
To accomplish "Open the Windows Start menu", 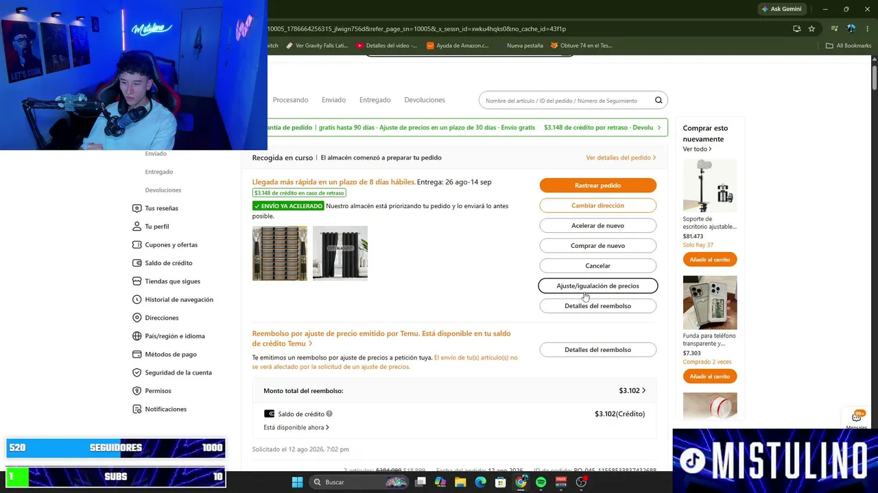I will click(297, 482).
